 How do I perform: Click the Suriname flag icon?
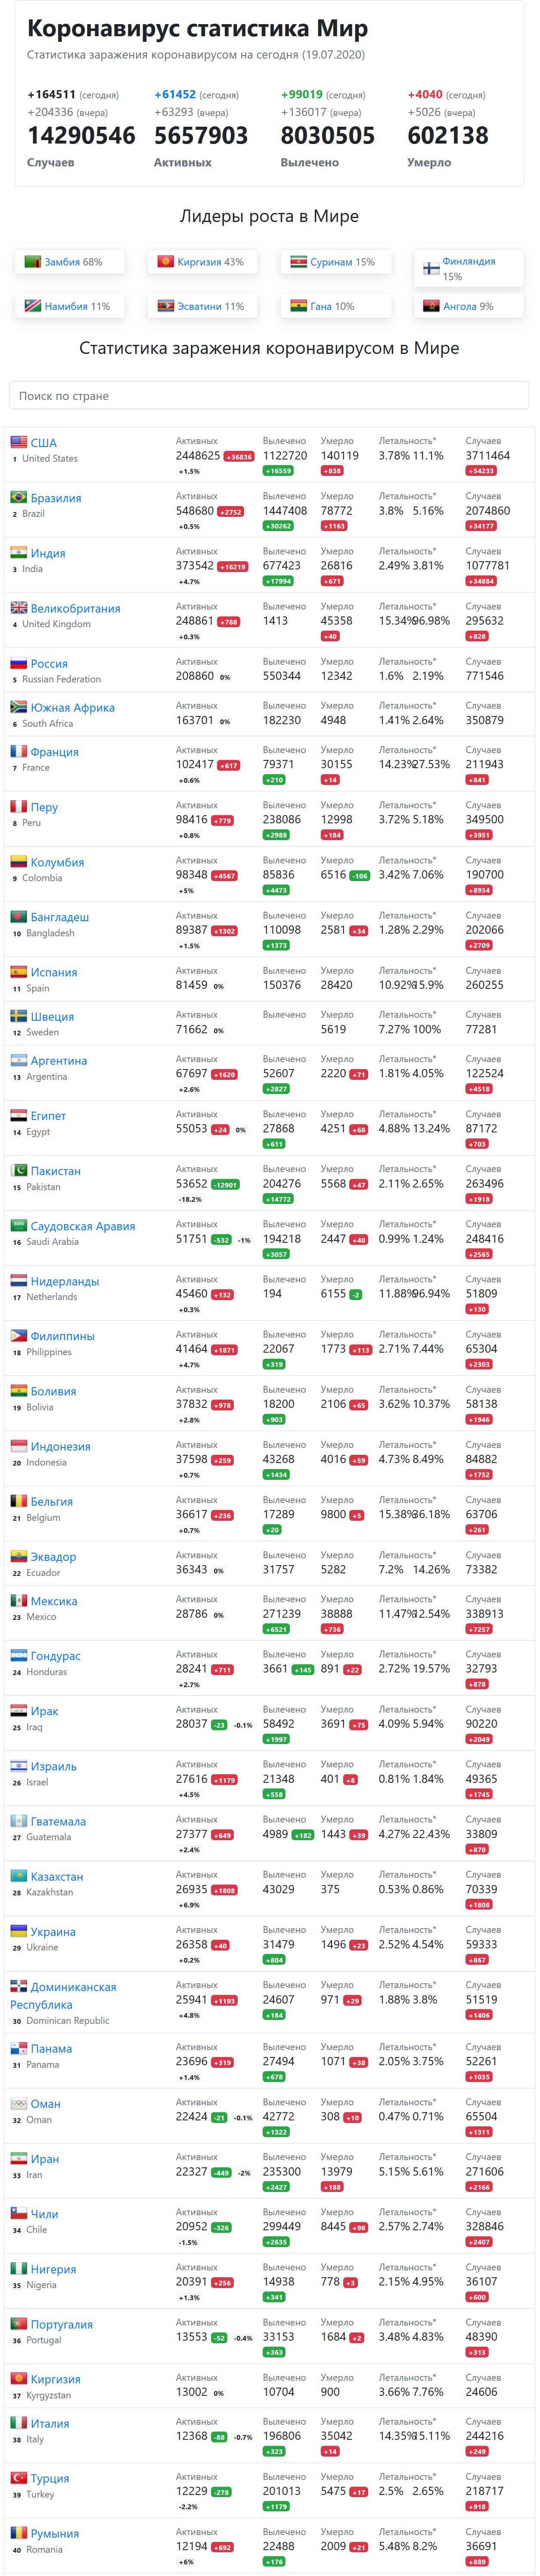(298, 262)
